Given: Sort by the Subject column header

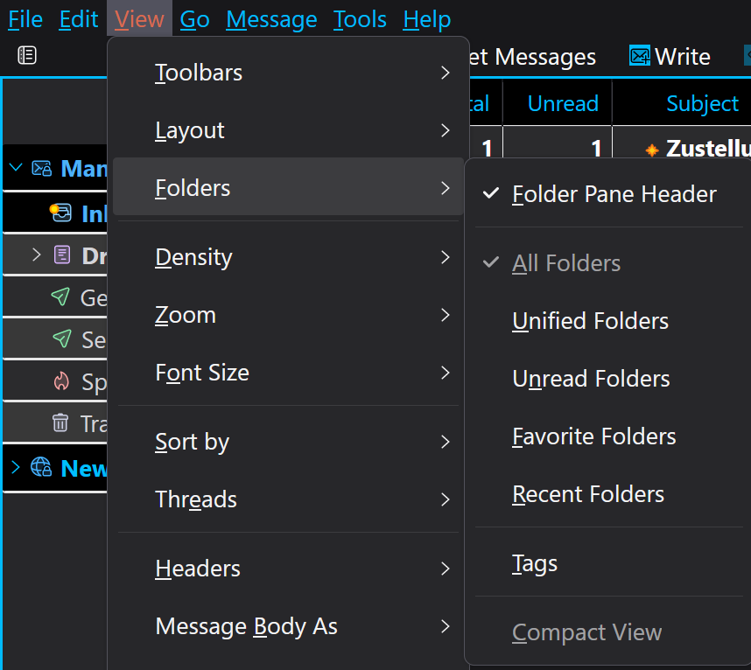Looking at the screenshot, I should click(702, 103).
